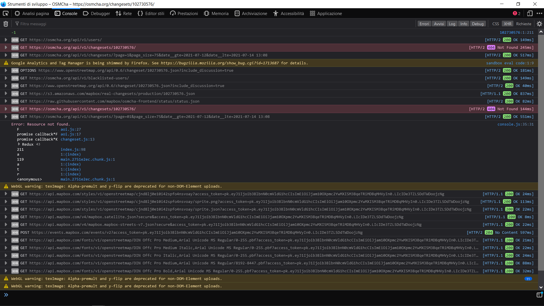The width and height of the screenshot is (544, 306).
Task: Enable the Debug message filter
Action: coord(478,24)
